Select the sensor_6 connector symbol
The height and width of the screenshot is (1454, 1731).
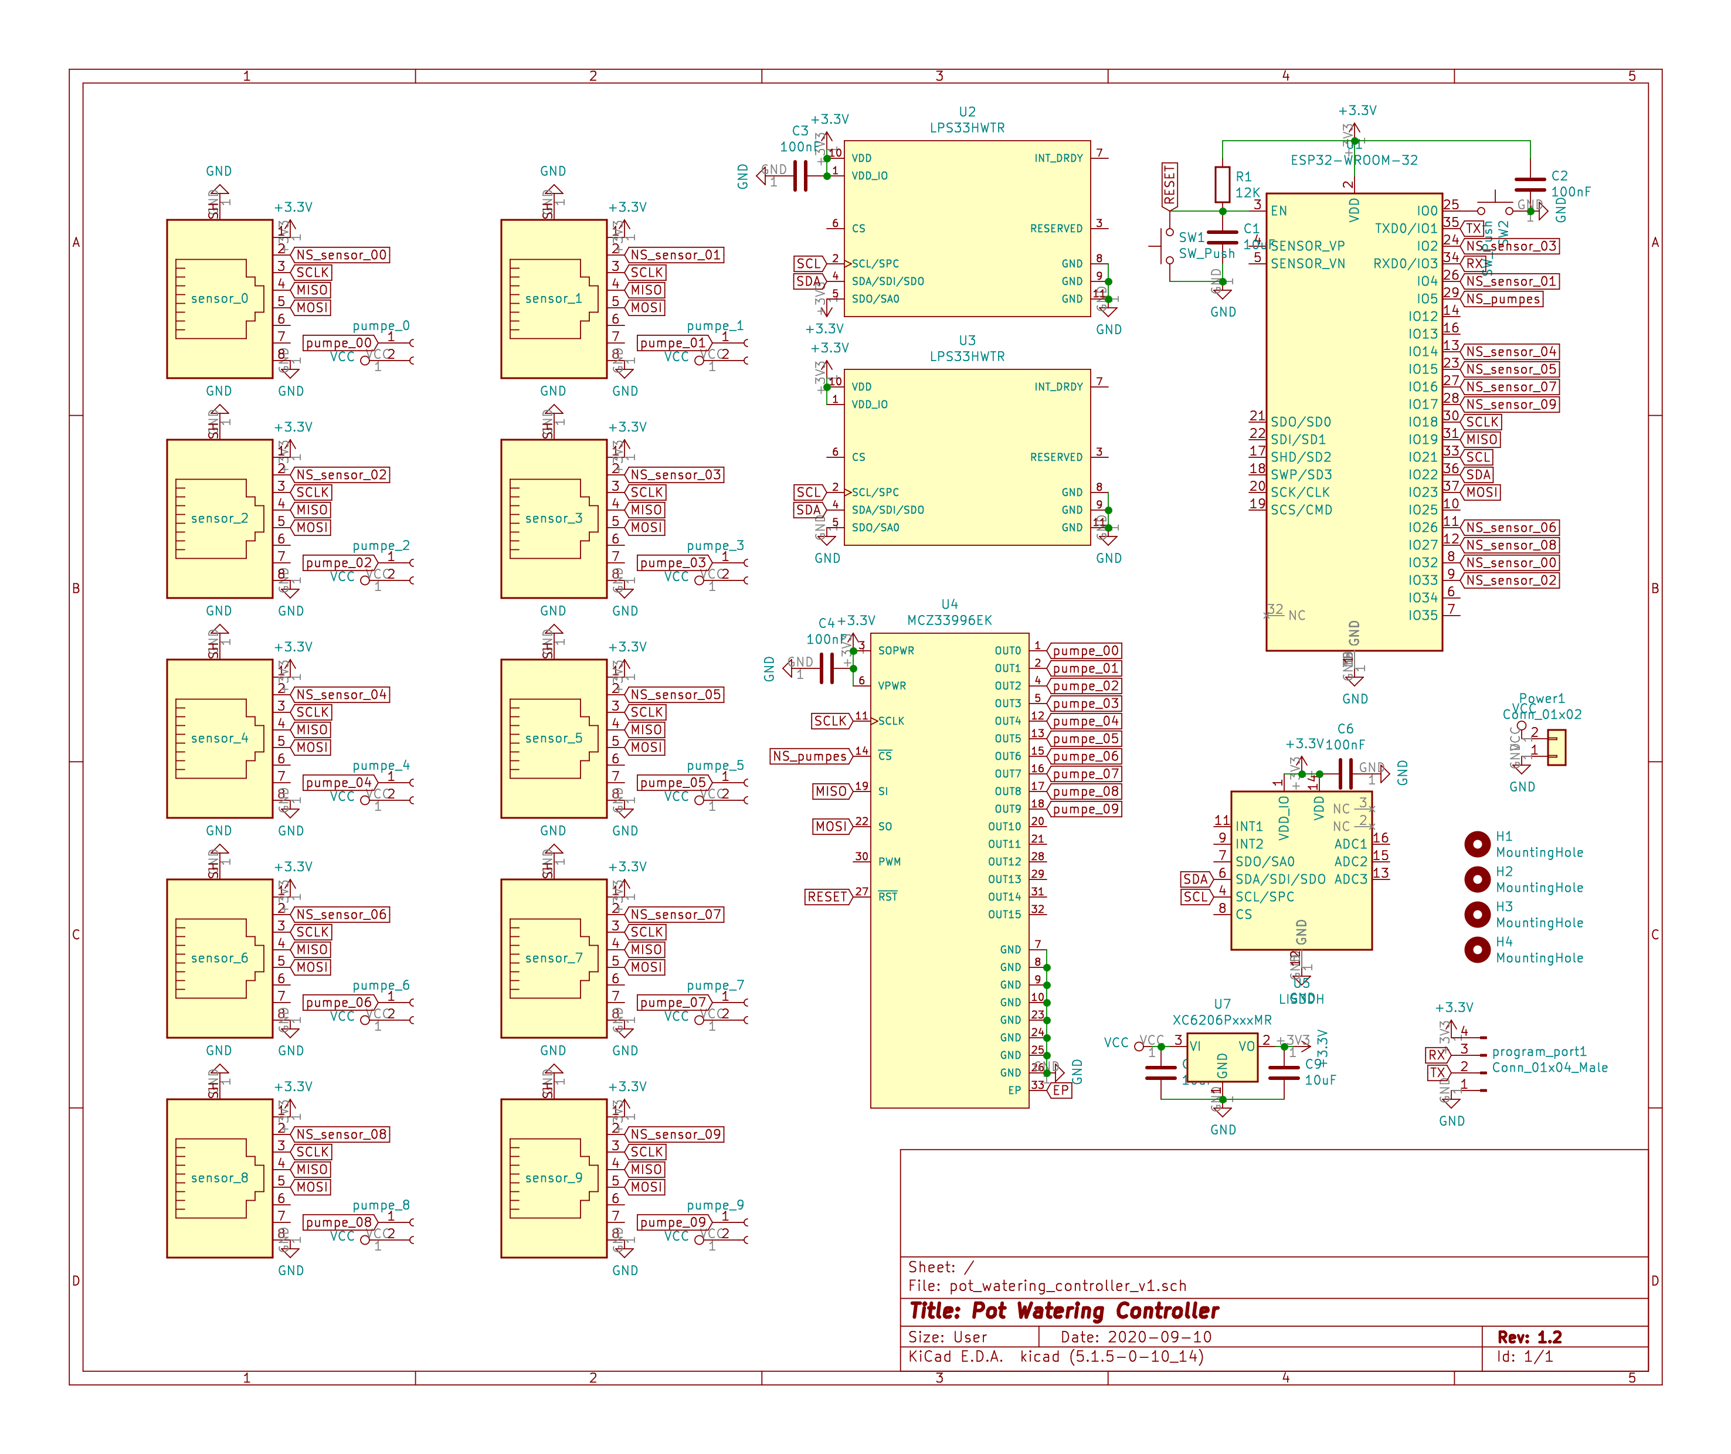(219, 959)
